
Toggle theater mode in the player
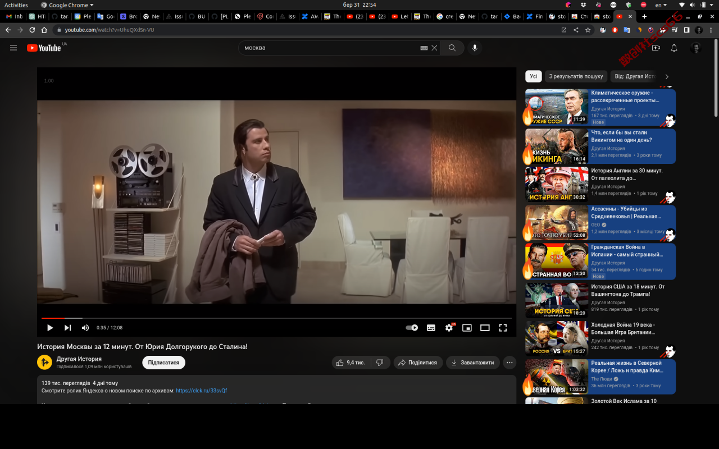485,328
